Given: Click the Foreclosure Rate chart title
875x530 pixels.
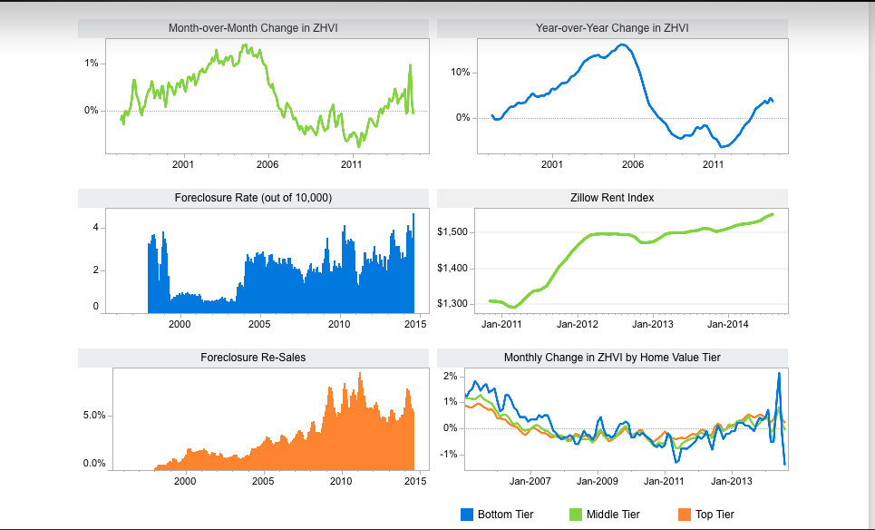Looking at the screenshot, I should 253,198.
